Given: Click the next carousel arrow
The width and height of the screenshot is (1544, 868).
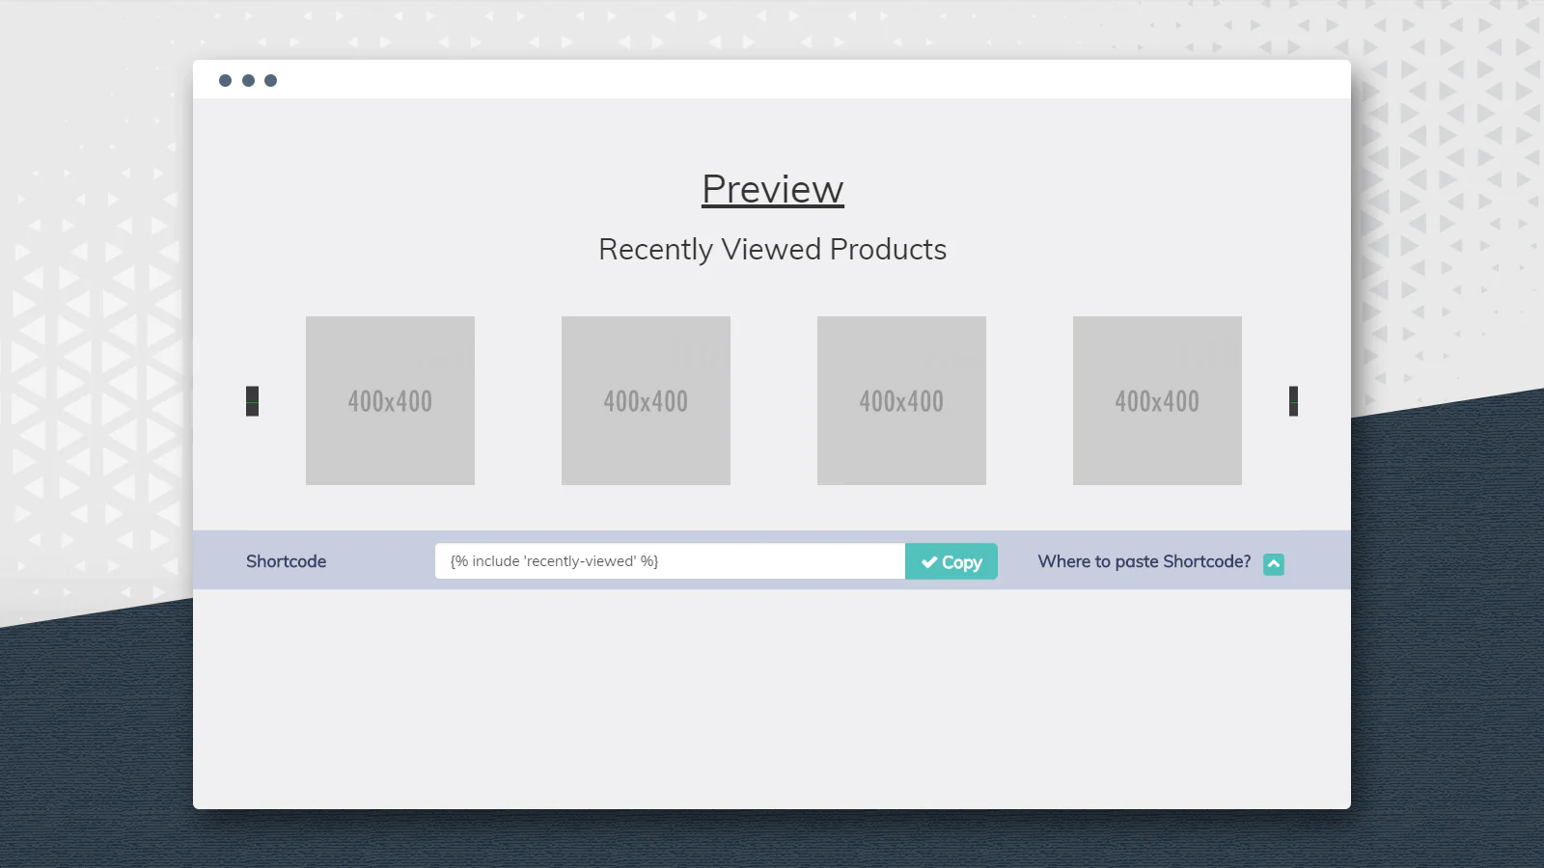Looking at the screenshot, I should click(1293, 401).
